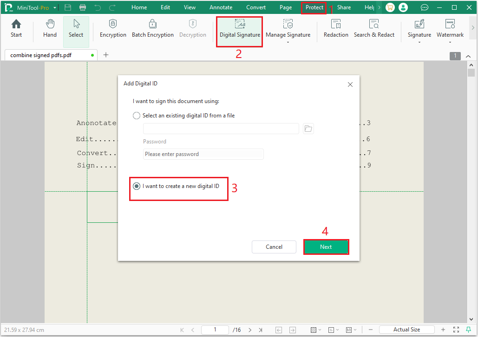This screenshot has width=478, height=337.
Task: Expand Signature dropdown arrow
Action: 419,42
